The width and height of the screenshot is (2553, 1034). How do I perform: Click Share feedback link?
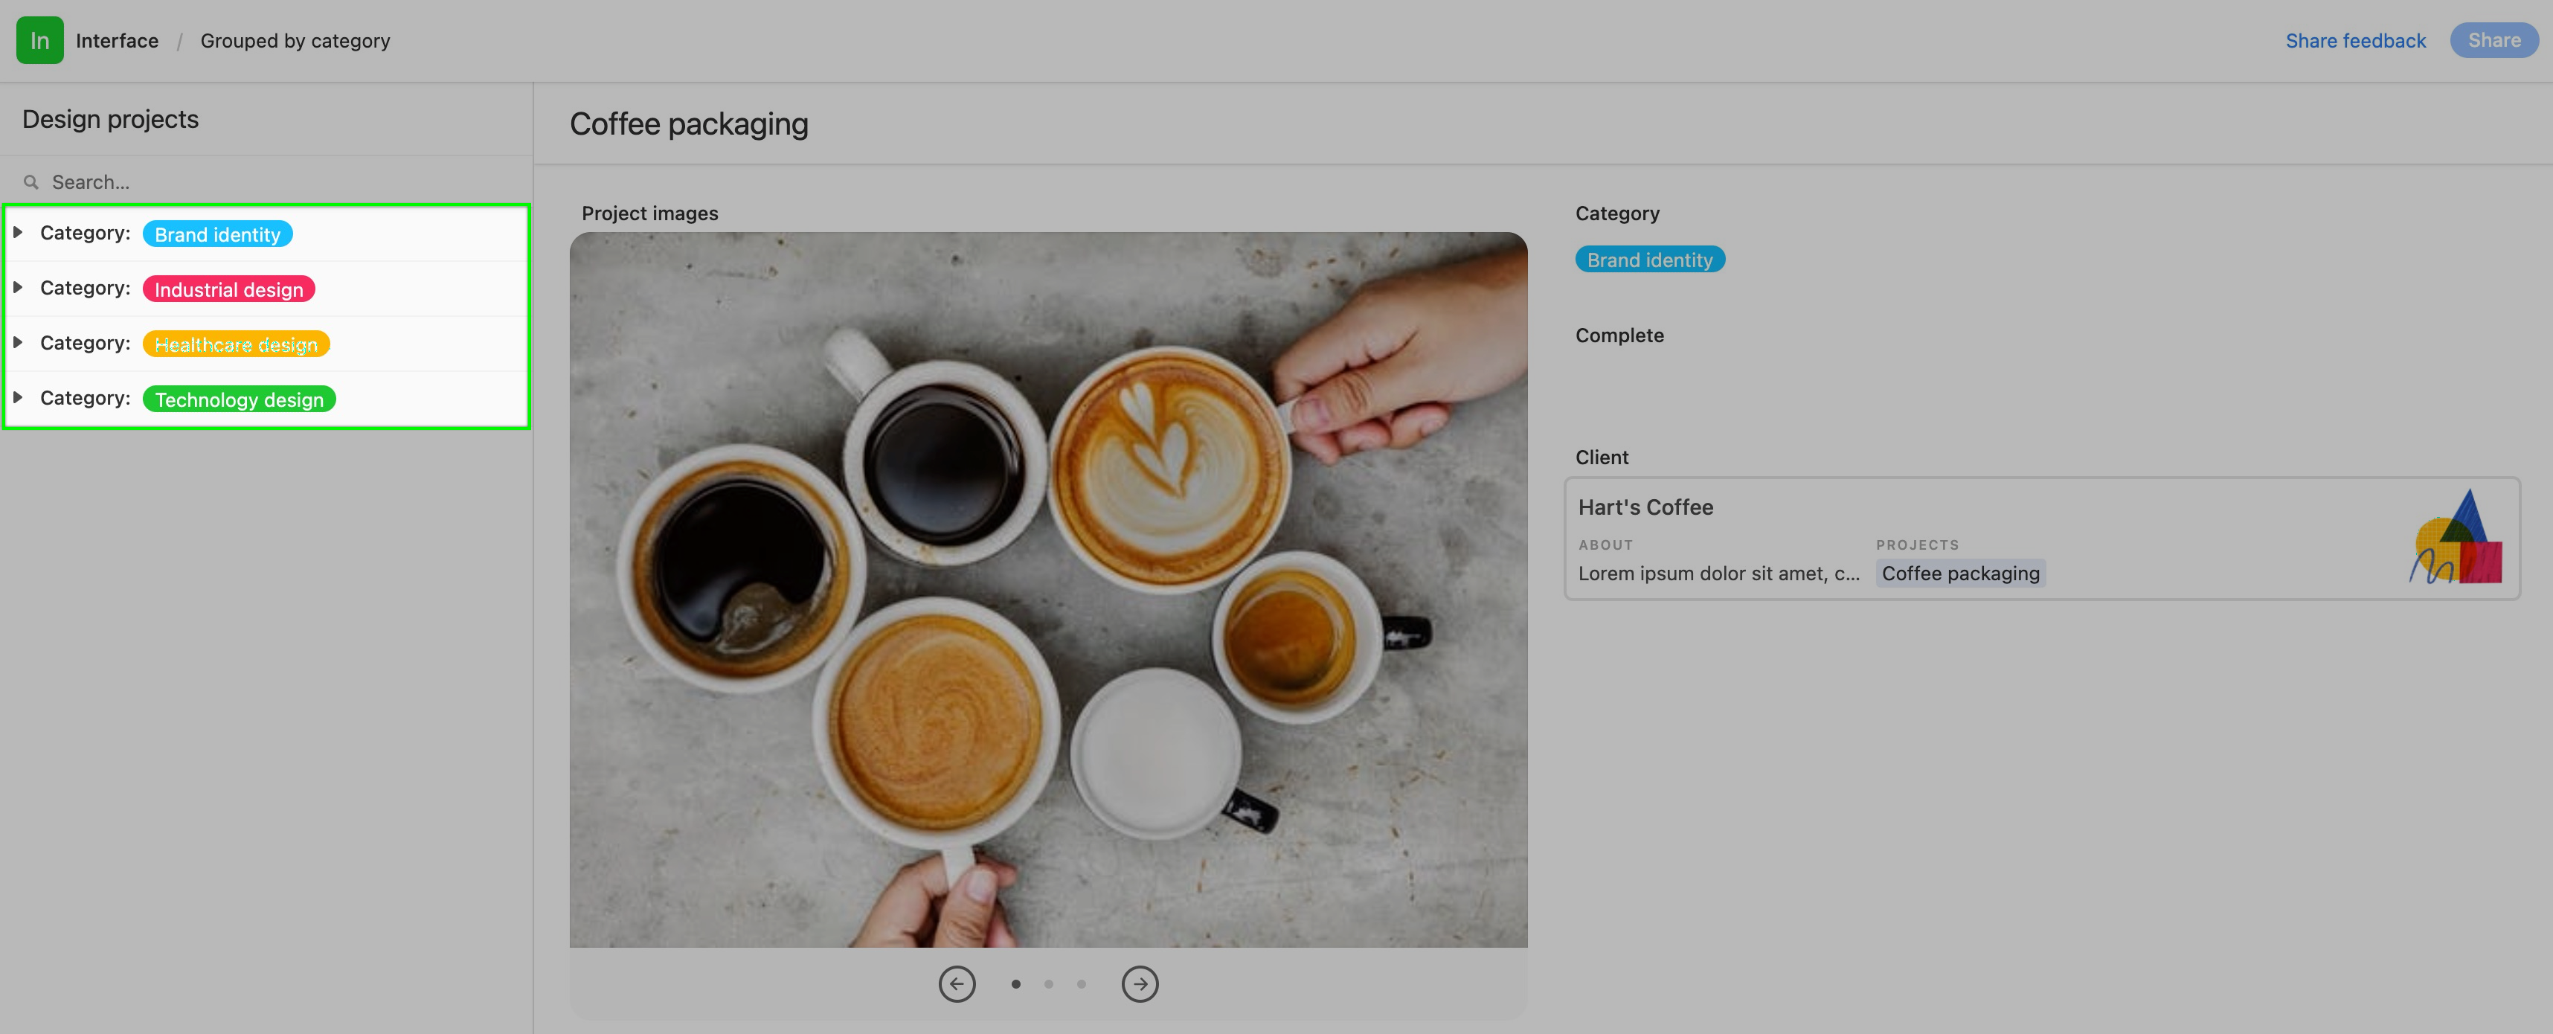click(x=2353, y=41)
